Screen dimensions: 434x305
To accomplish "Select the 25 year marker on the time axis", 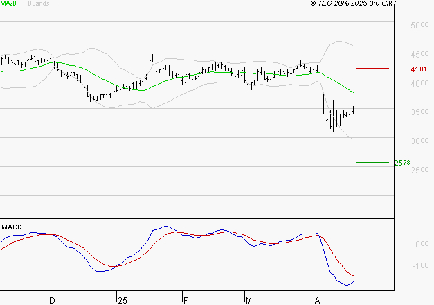I will point(123,300).
